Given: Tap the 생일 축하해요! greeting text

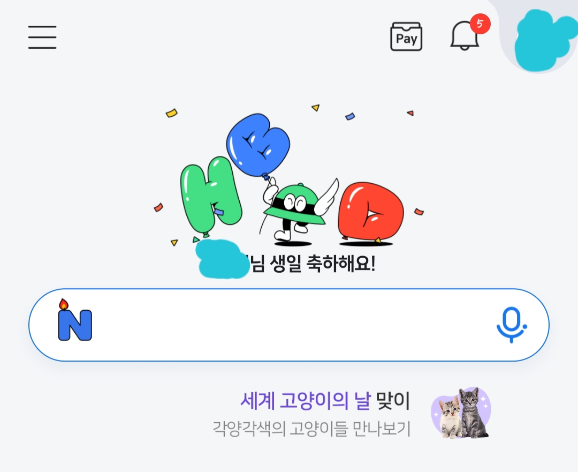Looking at the screenshot, I should point(323,264).
